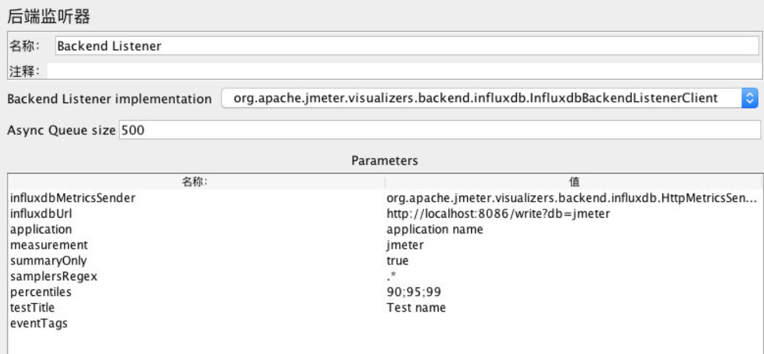
Task: Select the influxdbMetricsSender parameter name
Action: point(73,198)
